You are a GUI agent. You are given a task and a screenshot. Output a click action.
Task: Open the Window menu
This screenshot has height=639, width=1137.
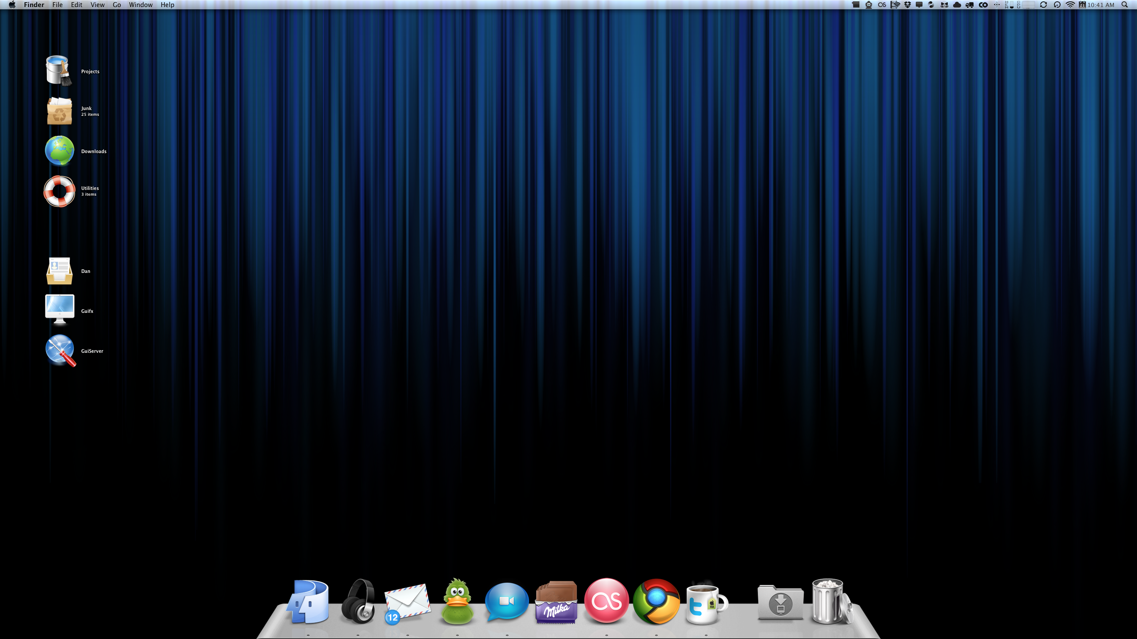point(141,5)
